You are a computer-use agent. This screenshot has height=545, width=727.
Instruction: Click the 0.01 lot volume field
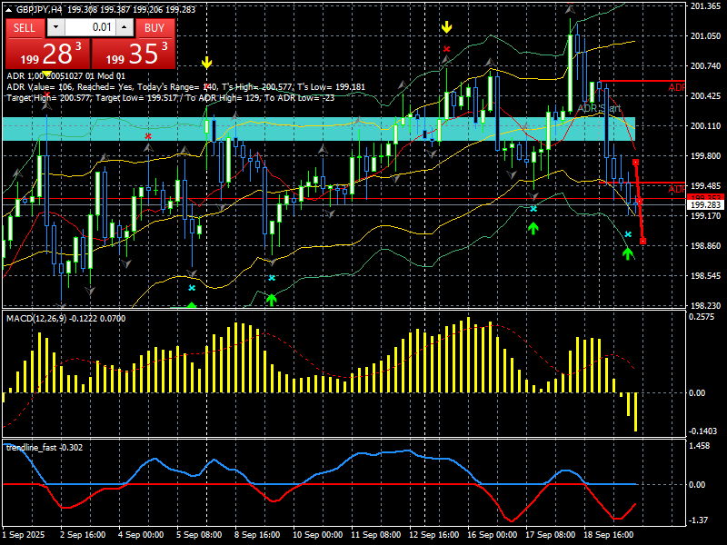click(x=89, y=27)
